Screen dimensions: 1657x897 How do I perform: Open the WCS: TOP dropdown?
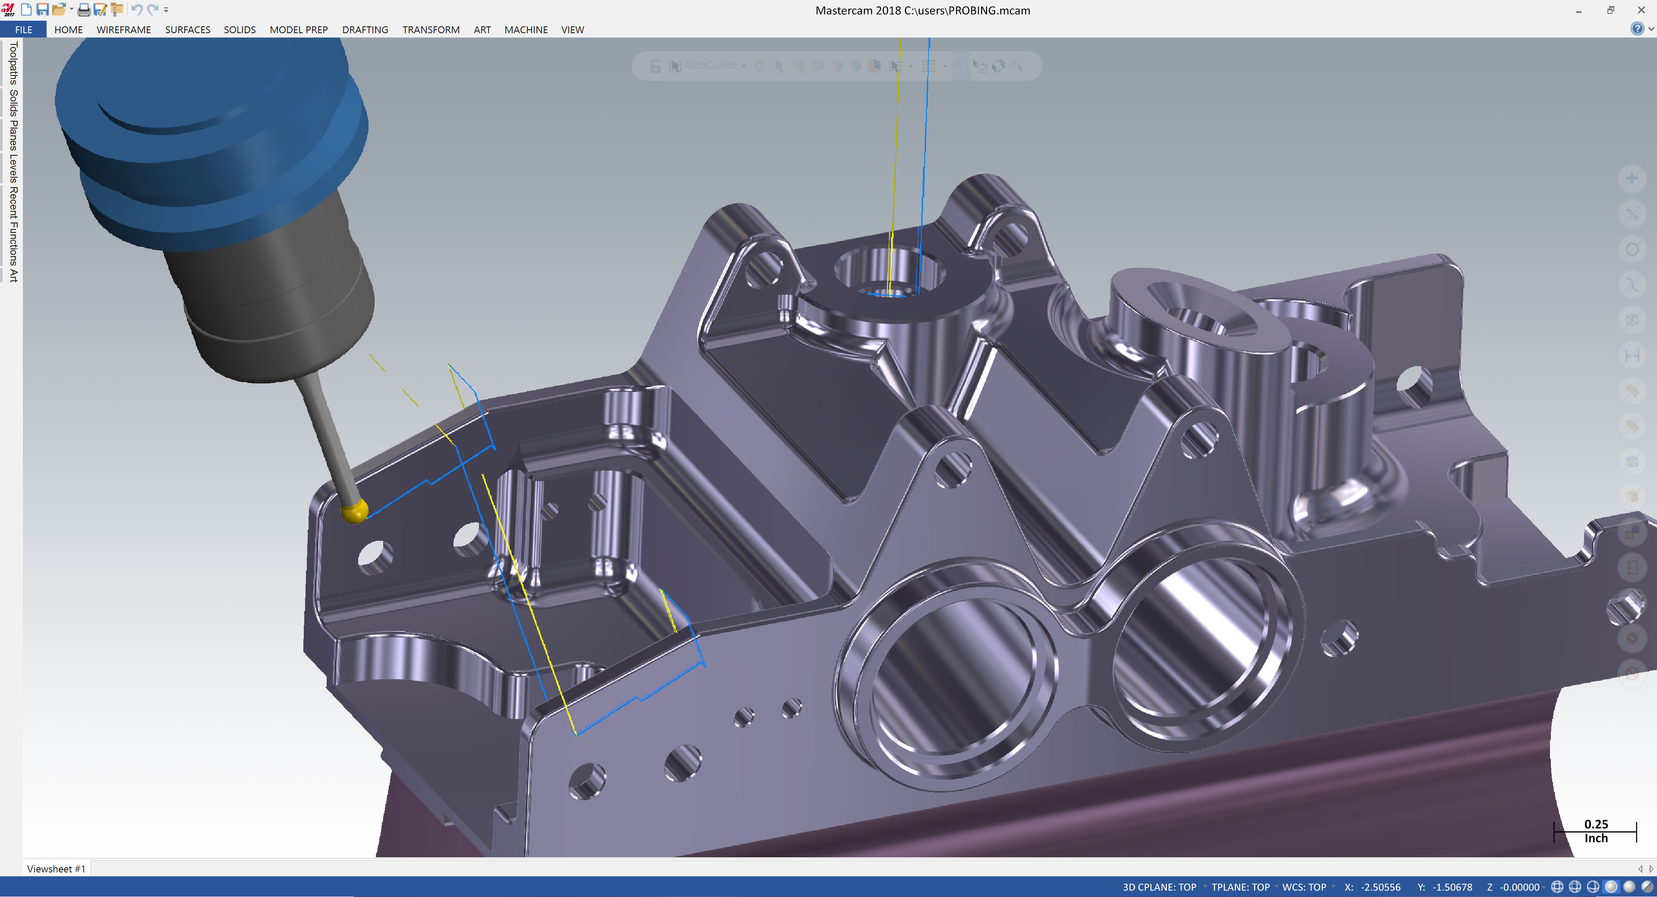pyautogui.click(x=1304, y=887)
